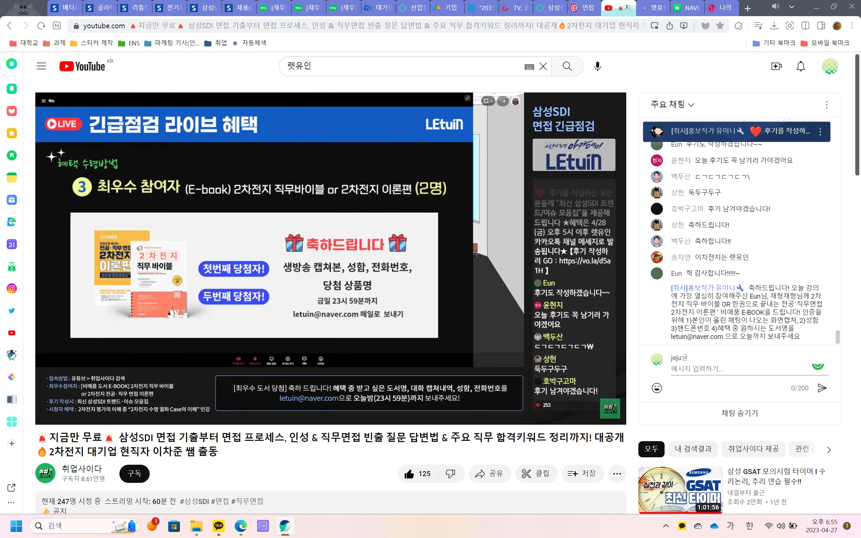Click the dislike thumbs-down icon
Image resolution: width=861 pixels, height=538 pixels.
450,473
